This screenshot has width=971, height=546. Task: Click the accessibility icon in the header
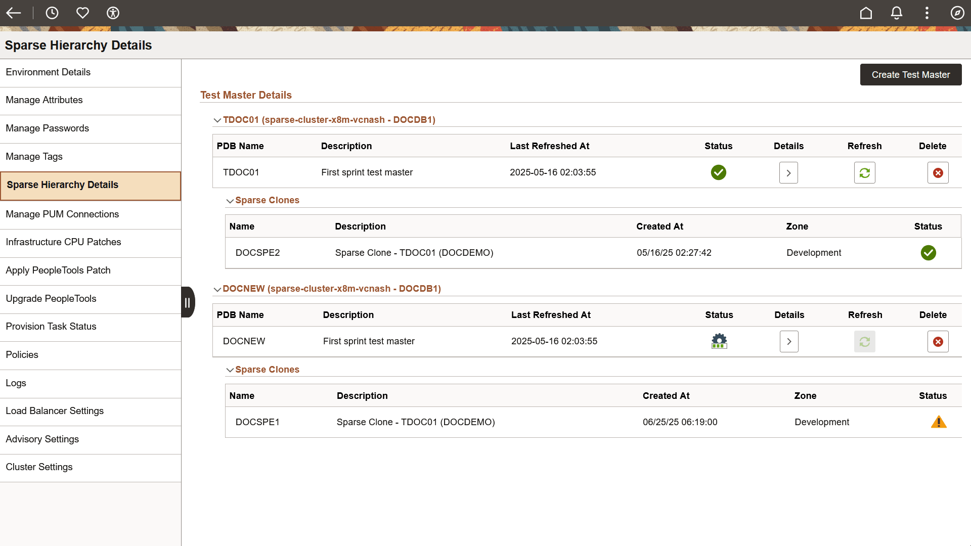[x=113, y=13]
